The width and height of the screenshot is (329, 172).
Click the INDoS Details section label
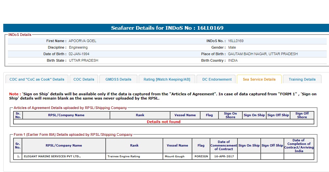pyautogui.click(x=20, y=35)
